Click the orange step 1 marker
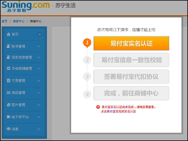 tap(87, 43)
